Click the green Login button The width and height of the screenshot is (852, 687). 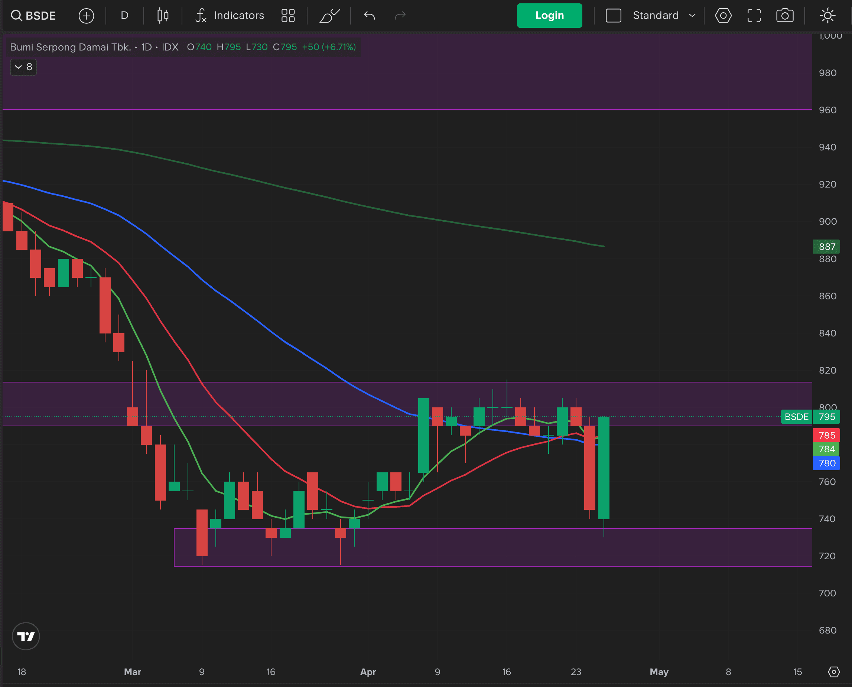coord(549,16)
